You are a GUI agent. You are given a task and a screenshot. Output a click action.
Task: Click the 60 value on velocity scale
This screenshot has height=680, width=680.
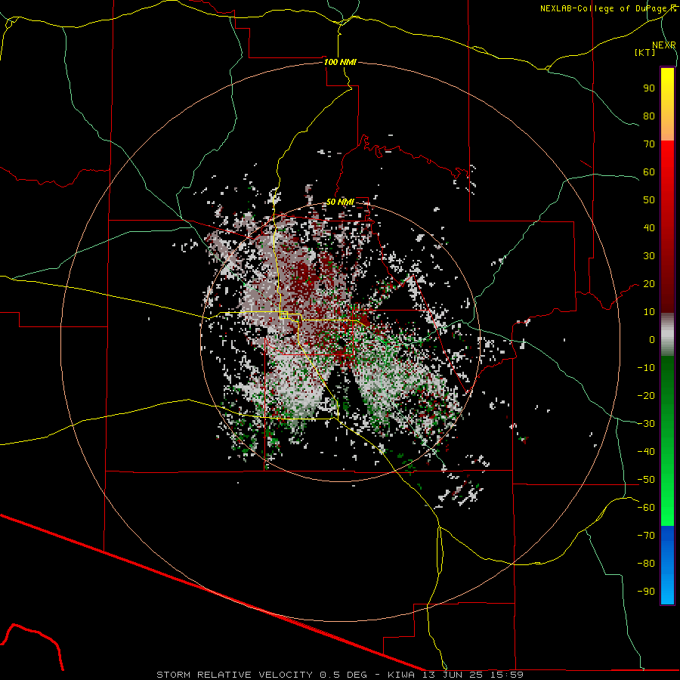649,172
